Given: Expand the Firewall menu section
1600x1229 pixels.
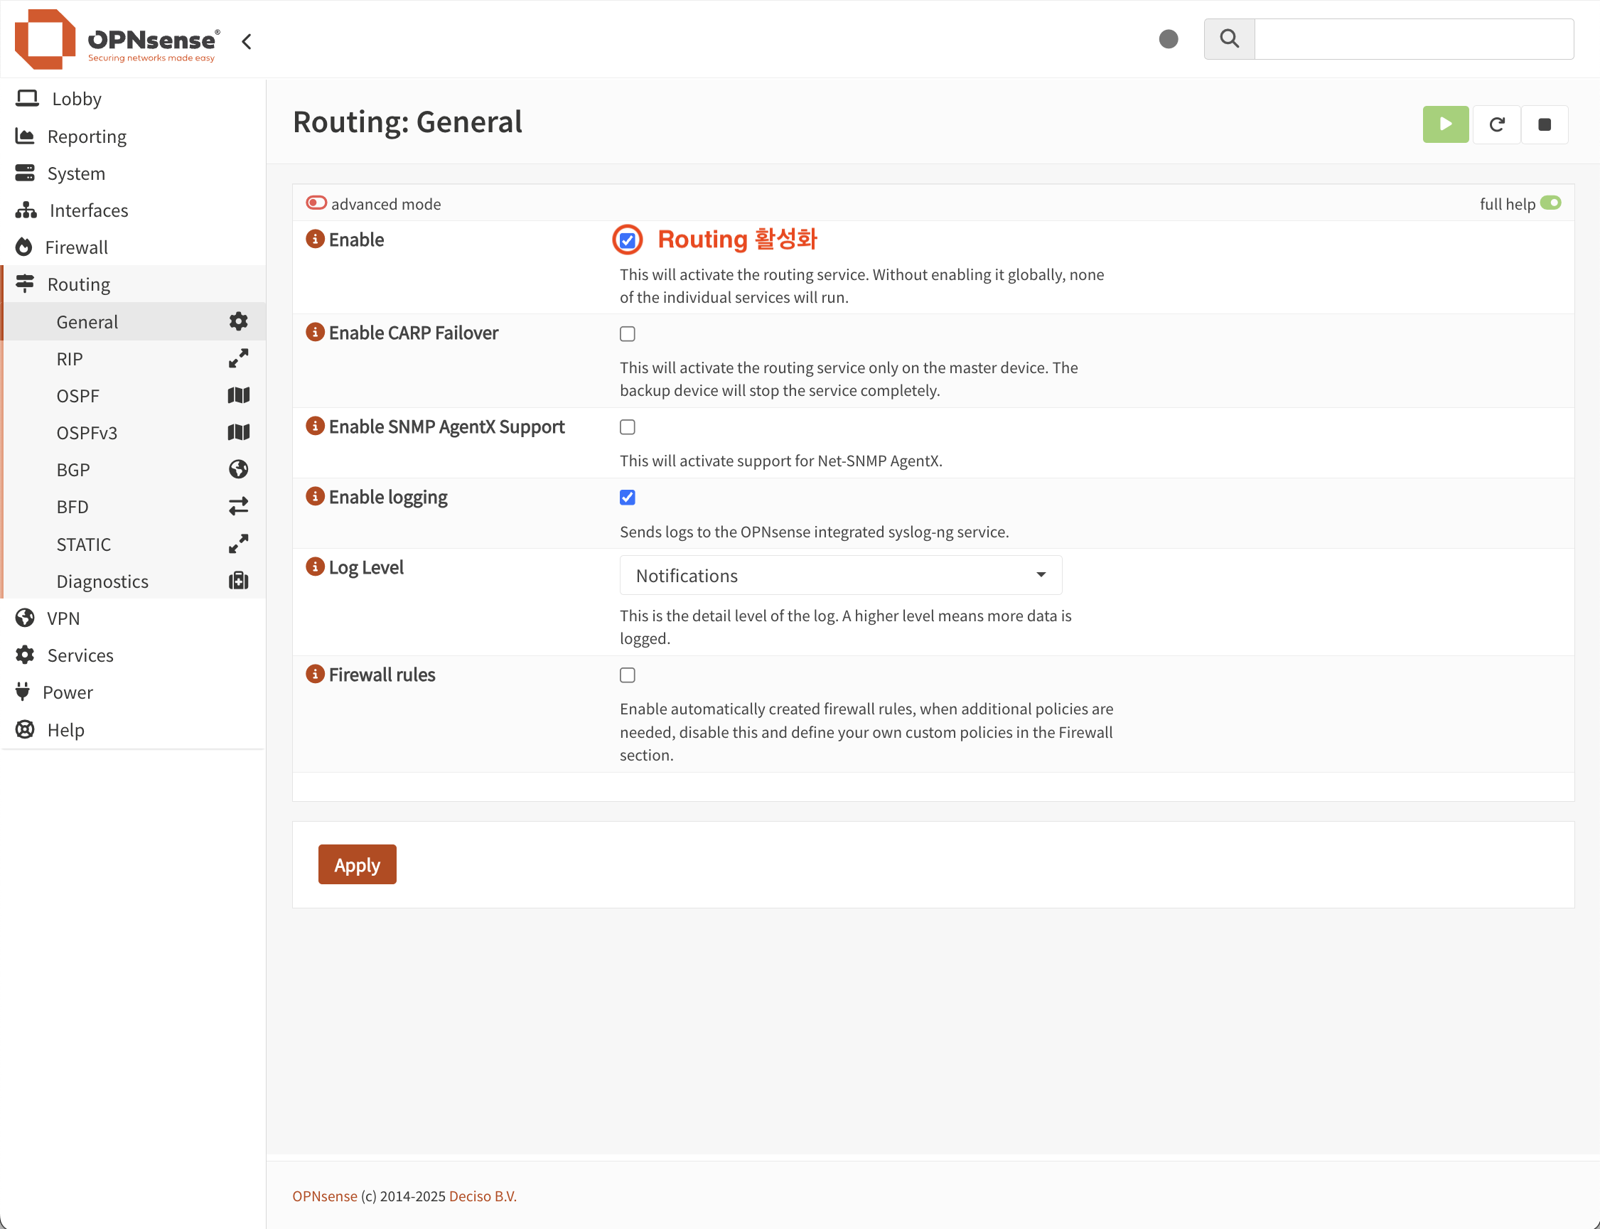Looking at the screenshot, I should click(76, 247).
